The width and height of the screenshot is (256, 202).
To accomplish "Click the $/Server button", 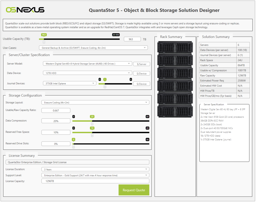I will [142, 64].
